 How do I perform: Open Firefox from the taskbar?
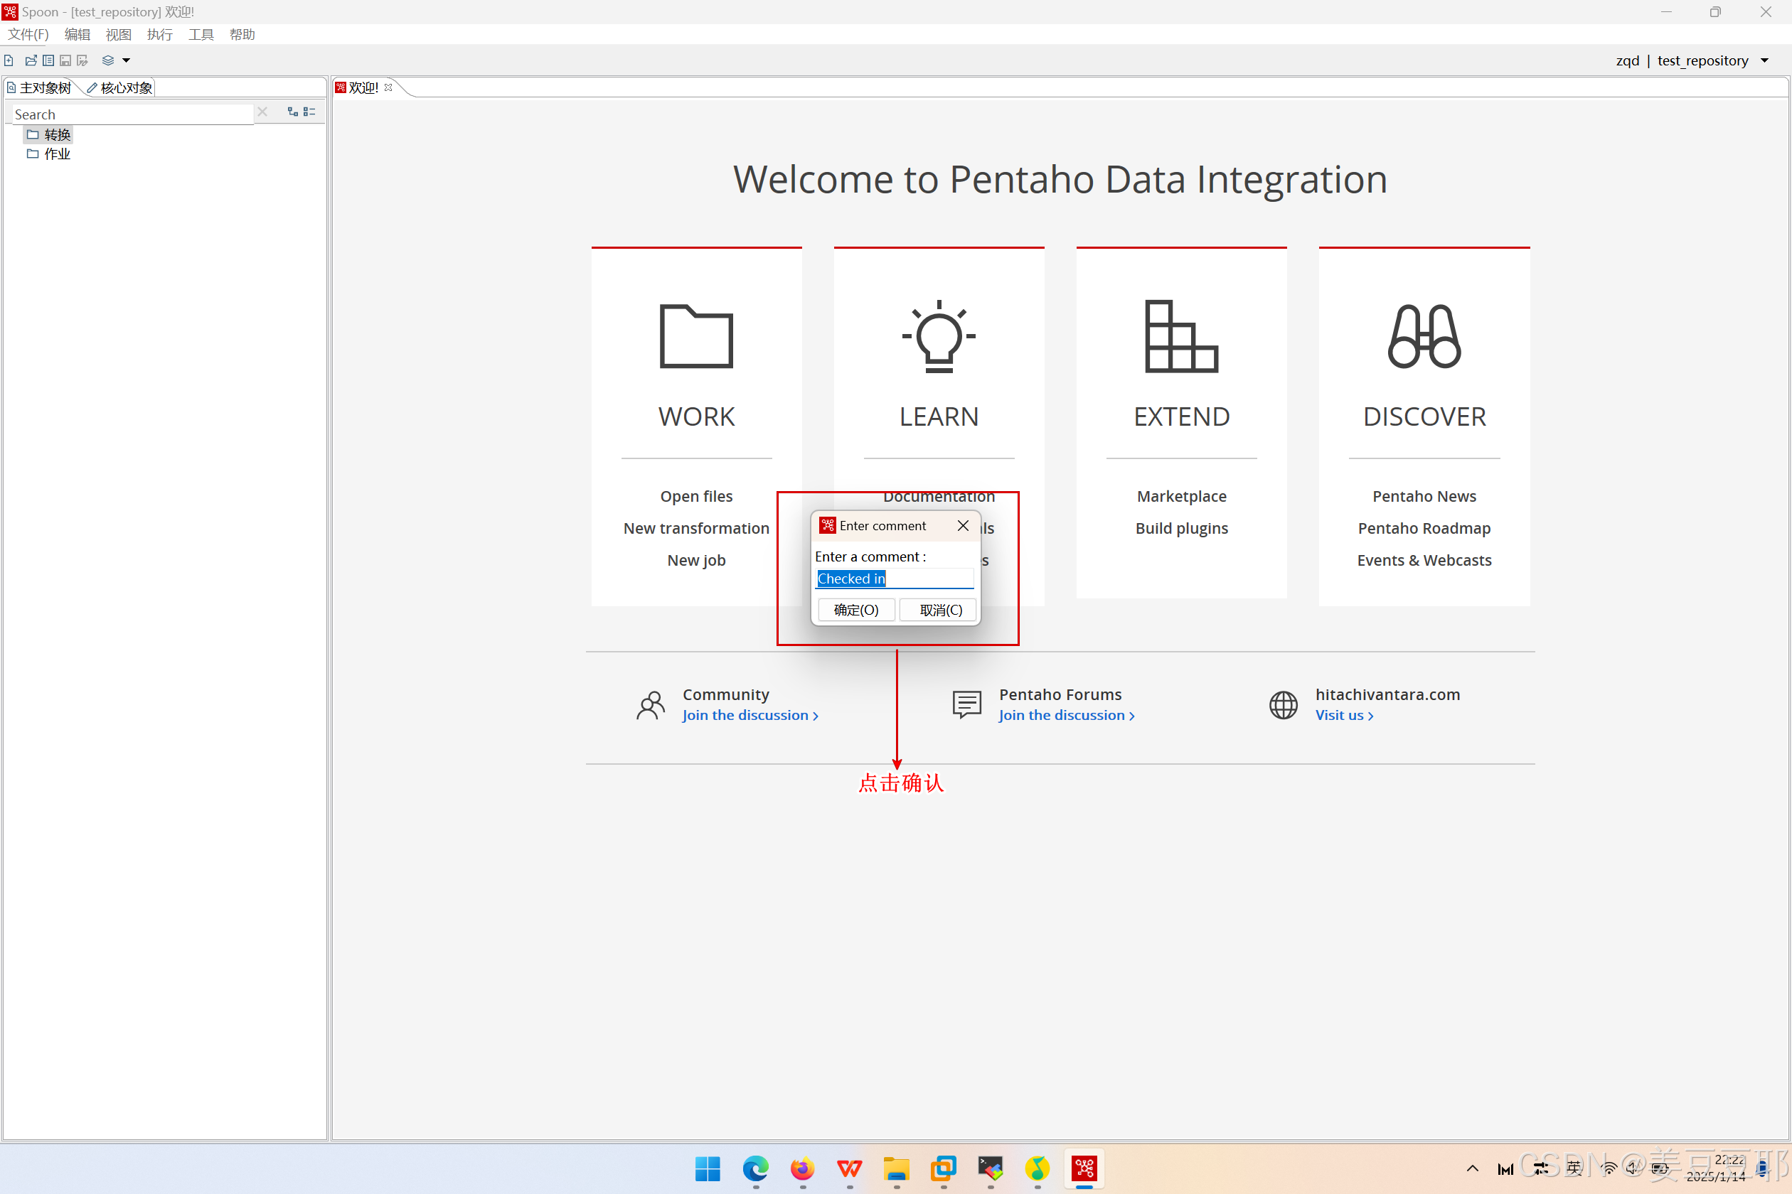point(802,1168)
